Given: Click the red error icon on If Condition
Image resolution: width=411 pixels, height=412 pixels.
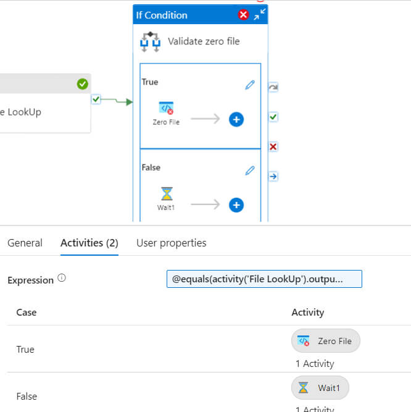Looking at the screenshot, I should [x=243, y=14].
